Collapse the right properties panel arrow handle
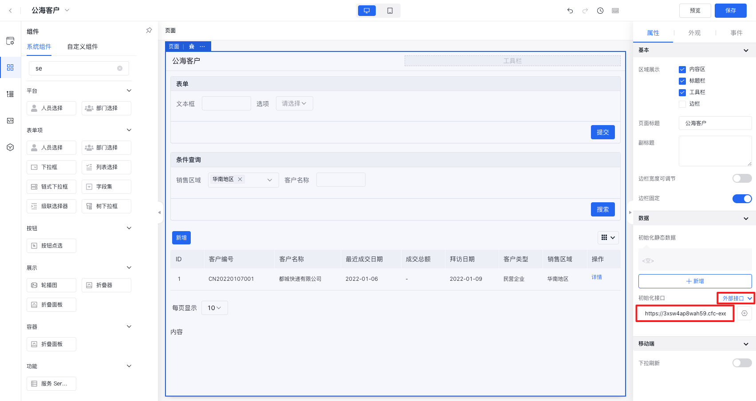The height and width of the screenshot is (401, 756). point(630,212)
